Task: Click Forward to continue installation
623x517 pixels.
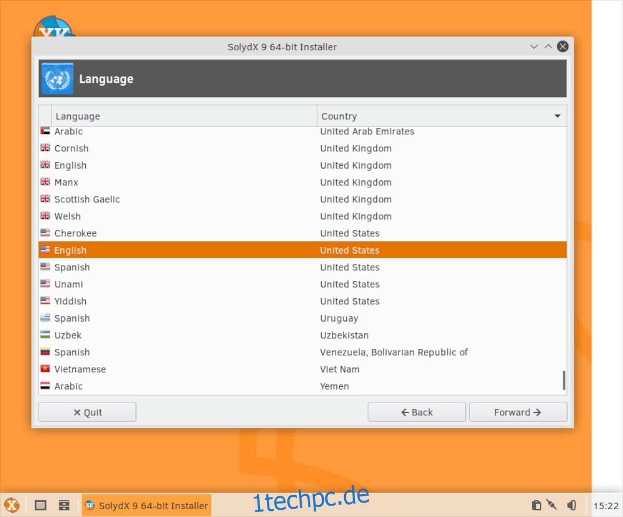Action: pos(518,412)
